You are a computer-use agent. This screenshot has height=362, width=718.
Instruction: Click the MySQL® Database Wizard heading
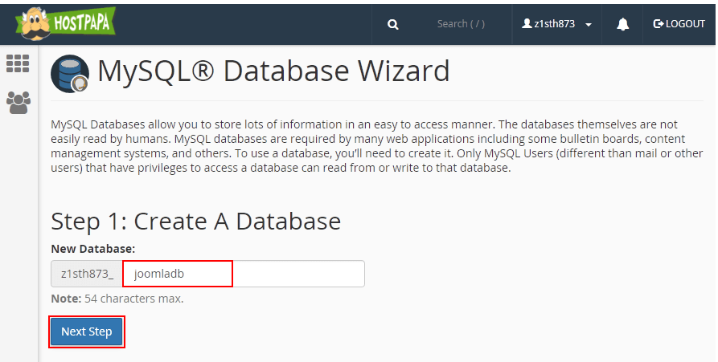(273, 71)
